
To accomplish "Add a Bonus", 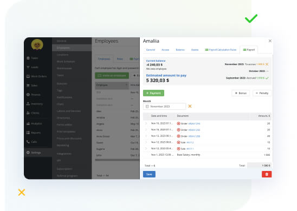I will (x=241, y=93).
